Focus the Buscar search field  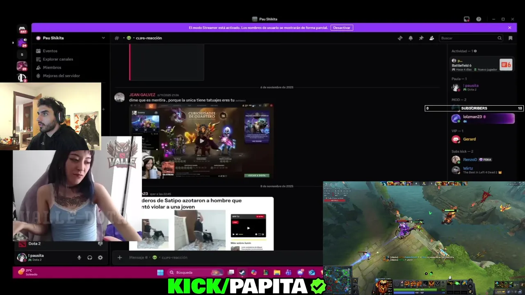tap(471, 38)
